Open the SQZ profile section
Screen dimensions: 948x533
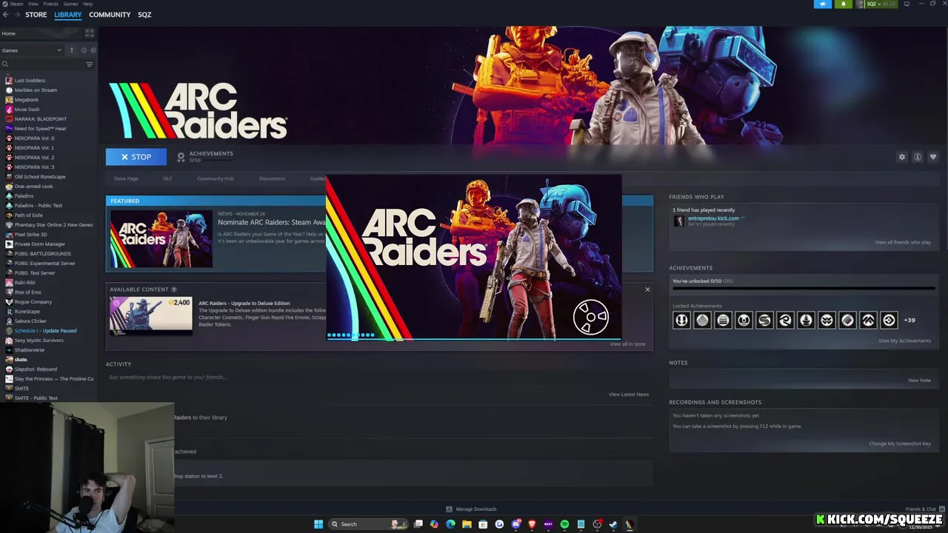click(x=144, y=15)
